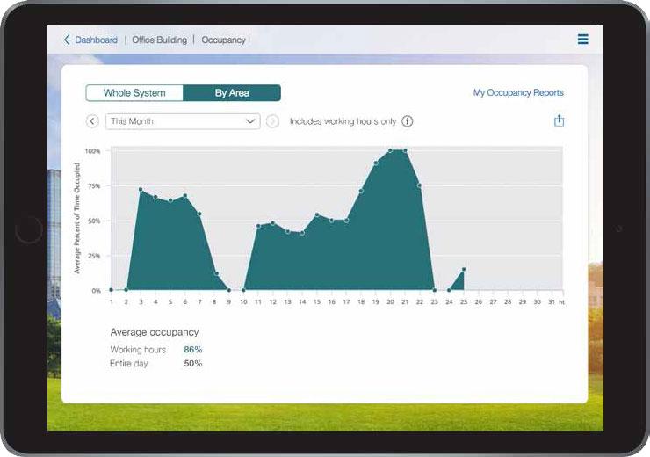The image size is (650, 457).
Task: Select Occupancy breadcrumb item
Action: tap(224, 40)
